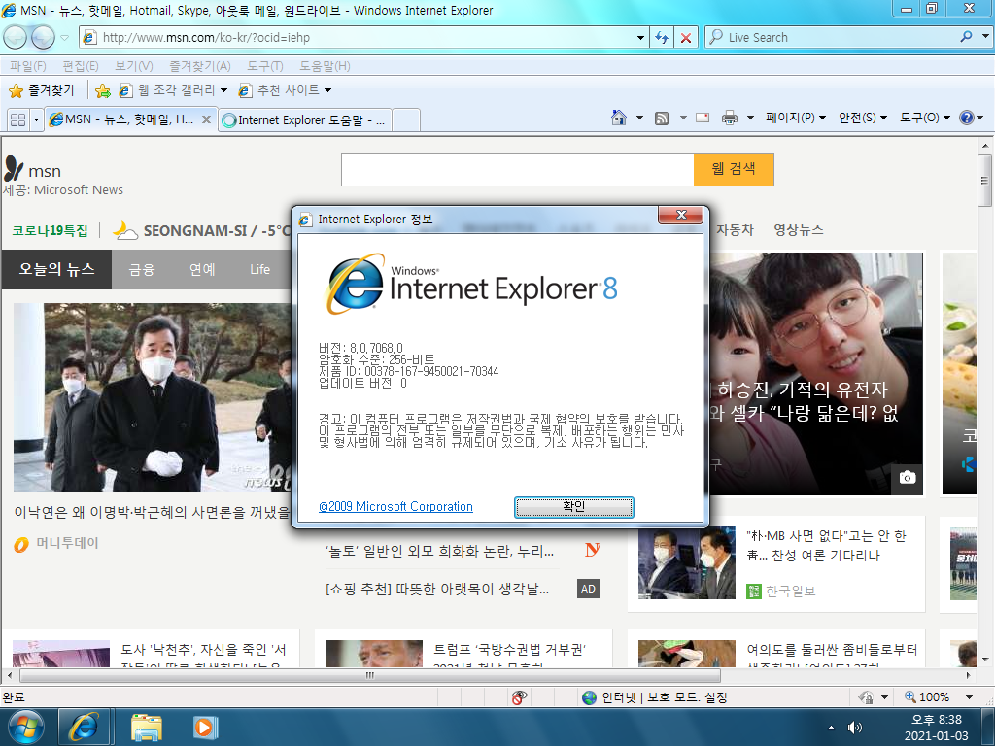Open the recent pages dropdown beside Forward
The height and width of the screenshot is (746, 995).
pos(64,38)
